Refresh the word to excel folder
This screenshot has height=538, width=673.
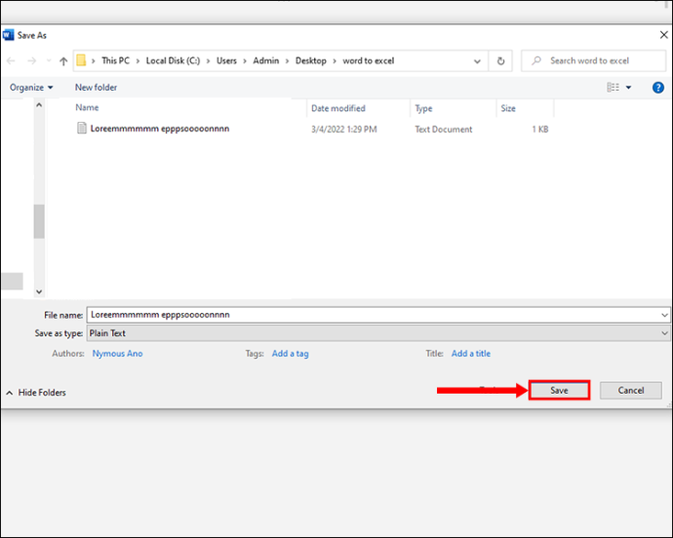tap(500, 61)
